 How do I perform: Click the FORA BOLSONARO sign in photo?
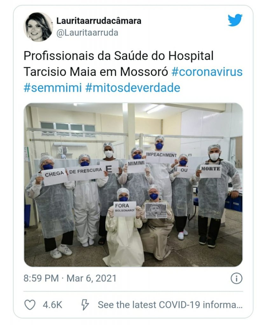pos(125,209)
